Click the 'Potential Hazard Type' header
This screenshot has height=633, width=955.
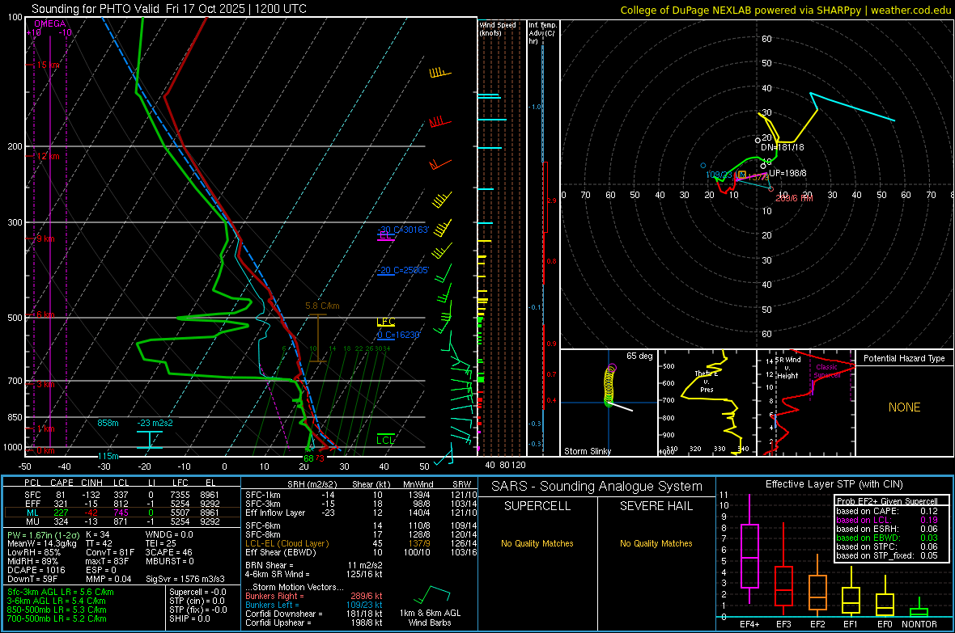click(904, 358)
